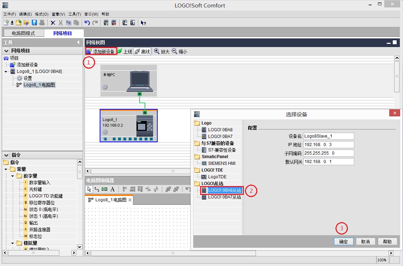Click the green split connection tool icon

tap(104, 189)
